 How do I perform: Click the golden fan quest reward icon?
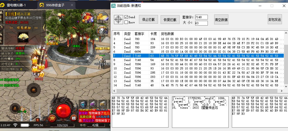point(23,37)
